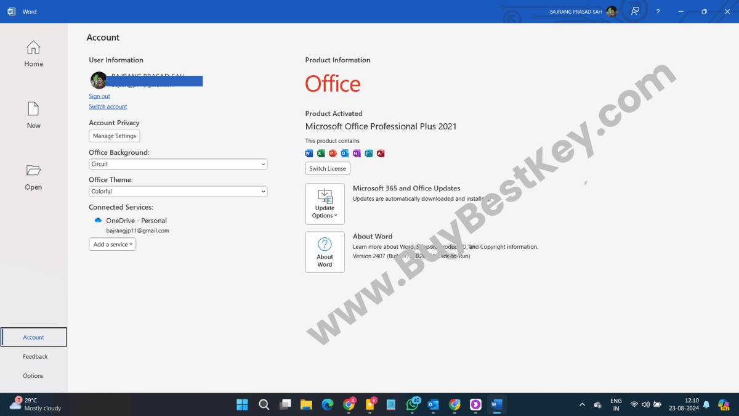Screen dimensions: 739x416
Task: Click the profile picture in the title bar
Action: [x=612, y=12]
